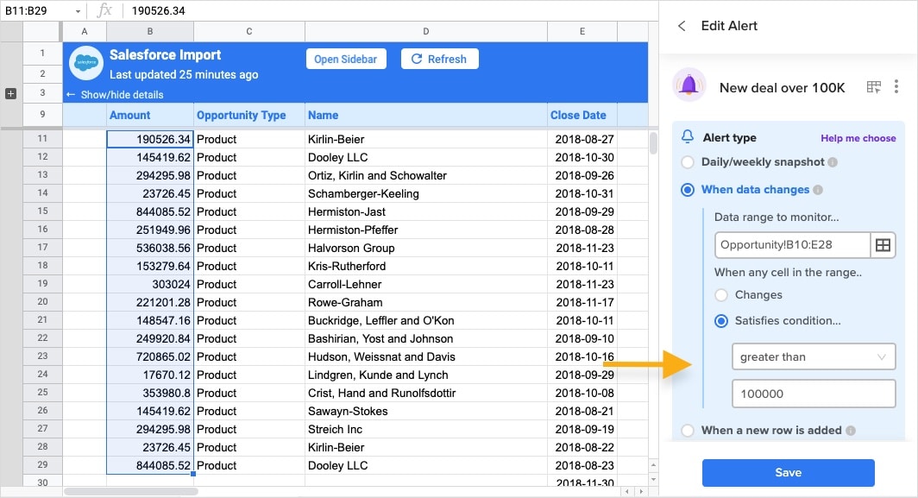The height and width of the screenshot is (498, 918).
Task: Click the Help me choose link
Action: 858,138
